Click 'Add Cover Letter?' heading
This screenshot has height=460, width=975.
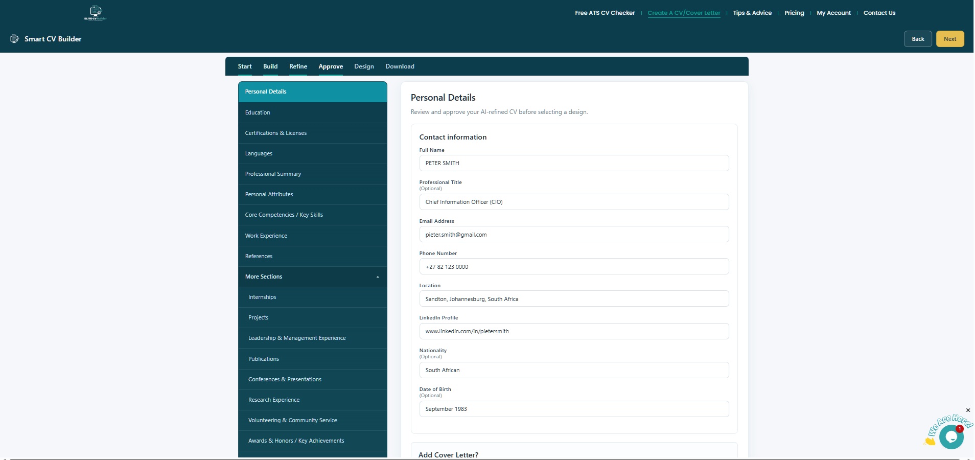(x=448, y=455)
